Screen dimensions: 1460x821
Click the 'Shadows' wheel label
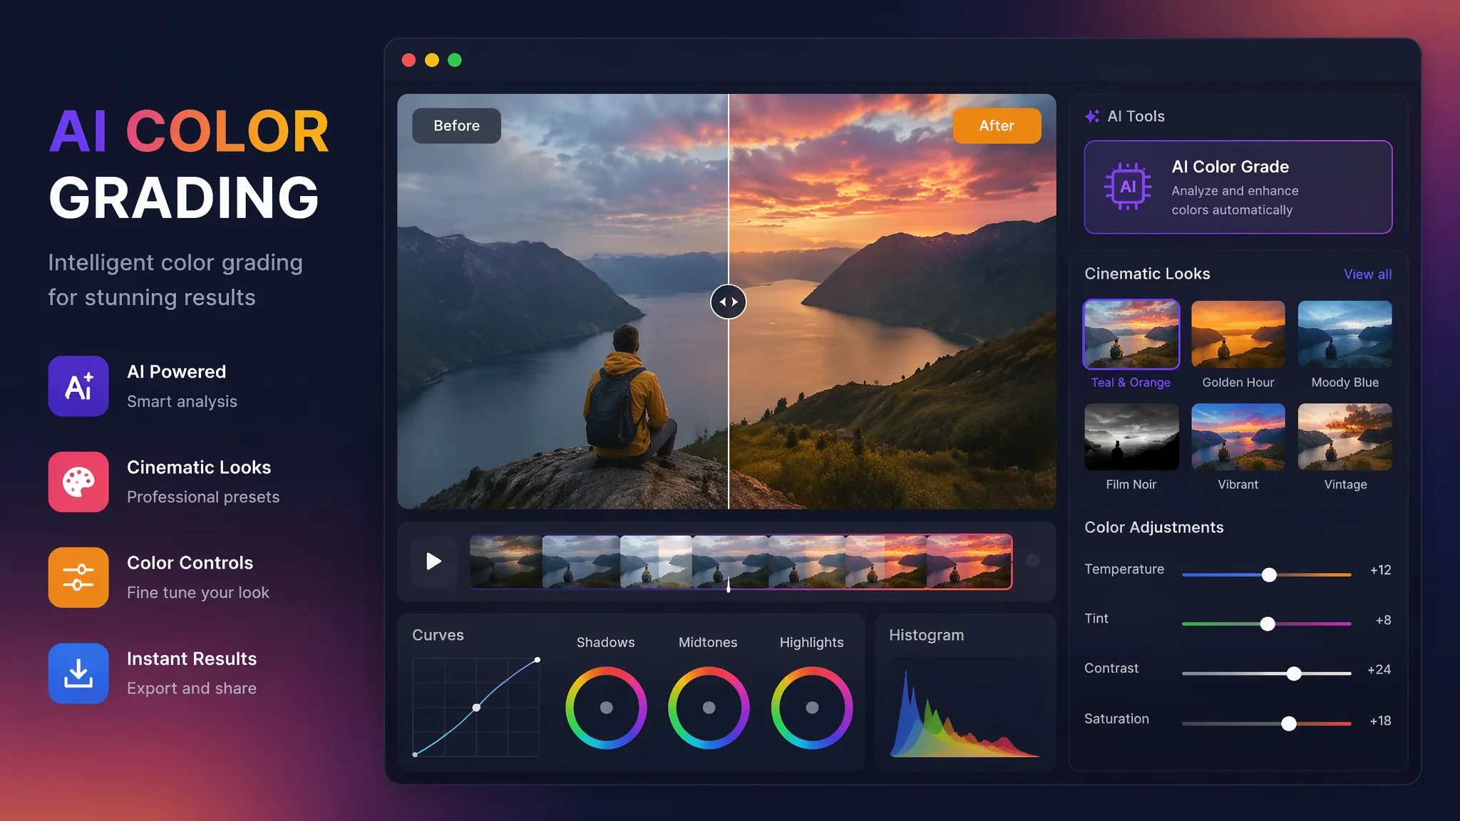click(x=605, y=642)
